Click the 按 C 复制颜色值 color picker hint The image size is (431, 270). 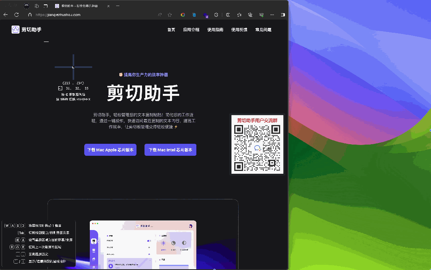(73, 94)
